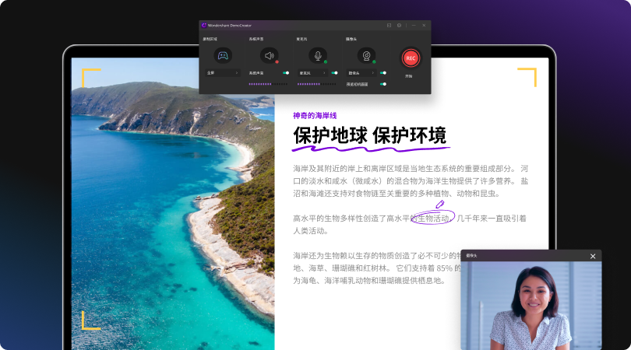
Task: Click the compact panel icon beside the gear
Action: click(390, 26)
